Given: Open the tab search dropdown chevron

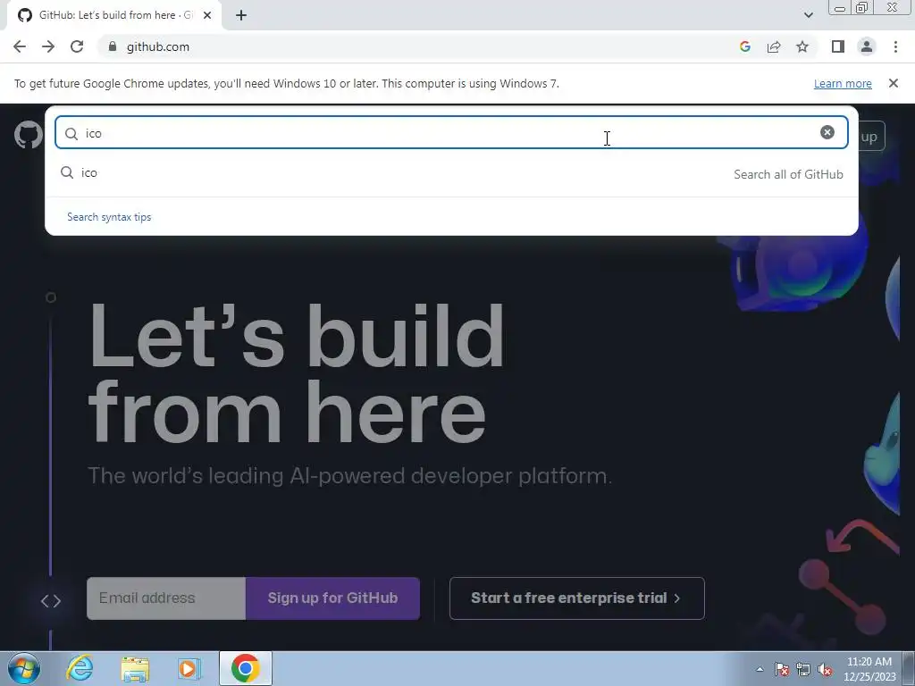Looking at the screenshot, I should (x=808, y=15).
